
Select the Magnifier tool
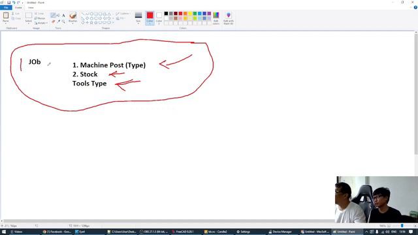point(63,22)
